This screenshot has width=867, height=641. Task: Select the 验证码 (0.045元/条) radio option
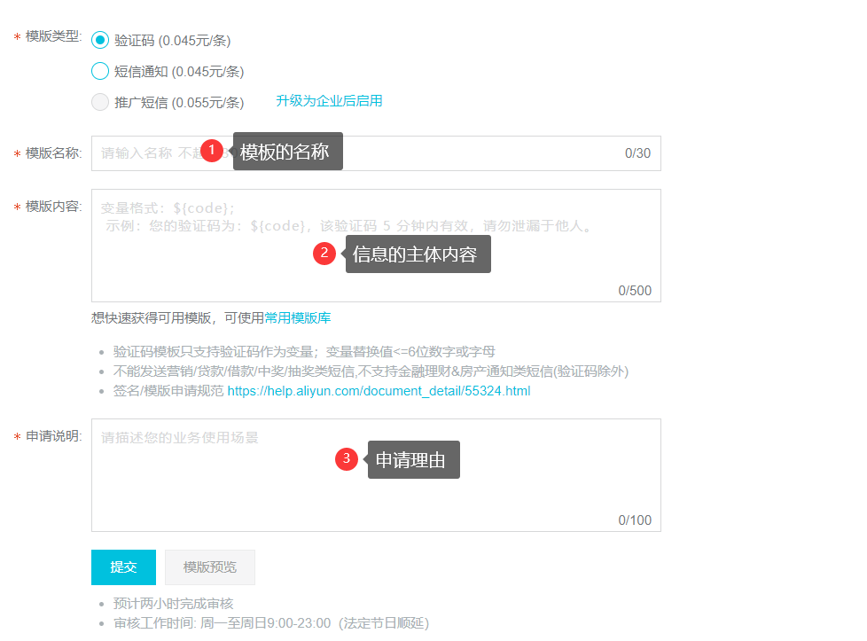tap(100, 41)
